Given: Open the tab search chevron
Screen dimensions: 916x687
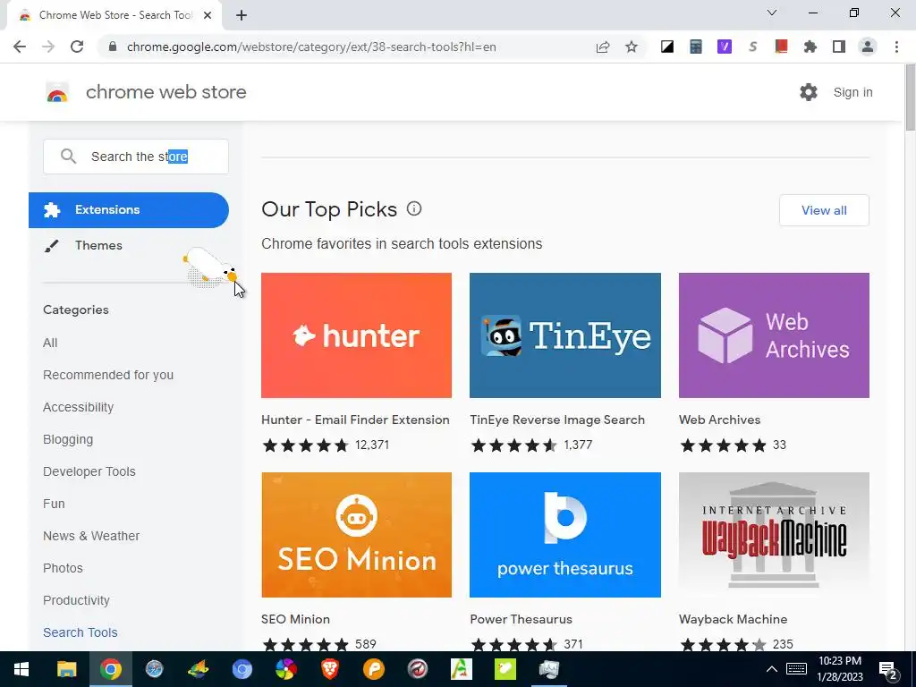Looking at the screenshot, I should coord(772,13).
